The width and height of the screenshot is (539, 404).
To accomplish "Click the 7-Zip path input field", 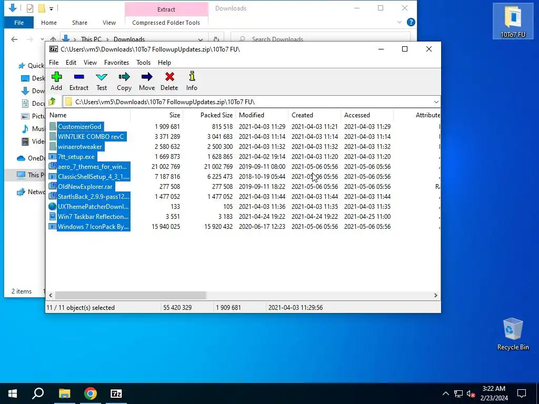I will click(x=251, y=102).
